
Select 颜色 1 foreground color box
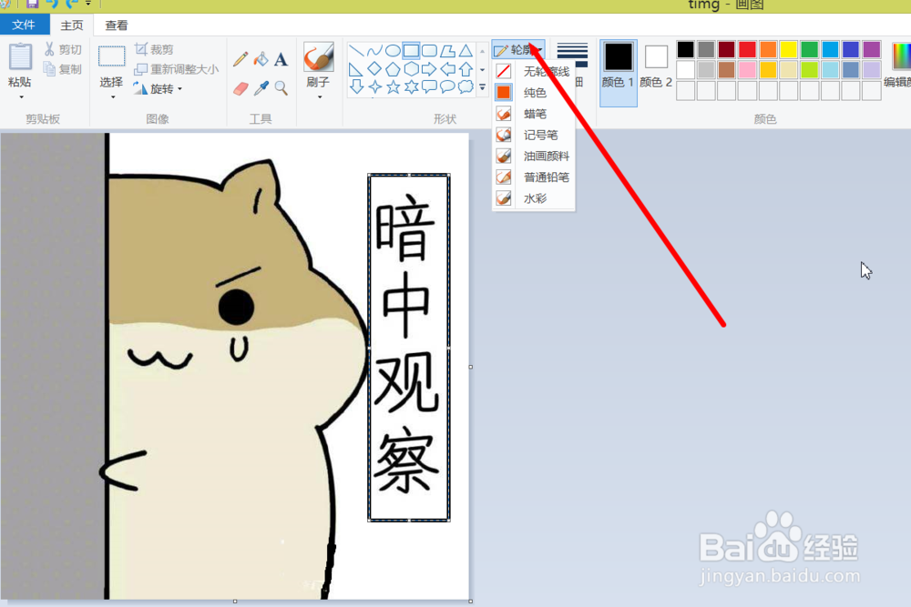click(x=619, y=73)
